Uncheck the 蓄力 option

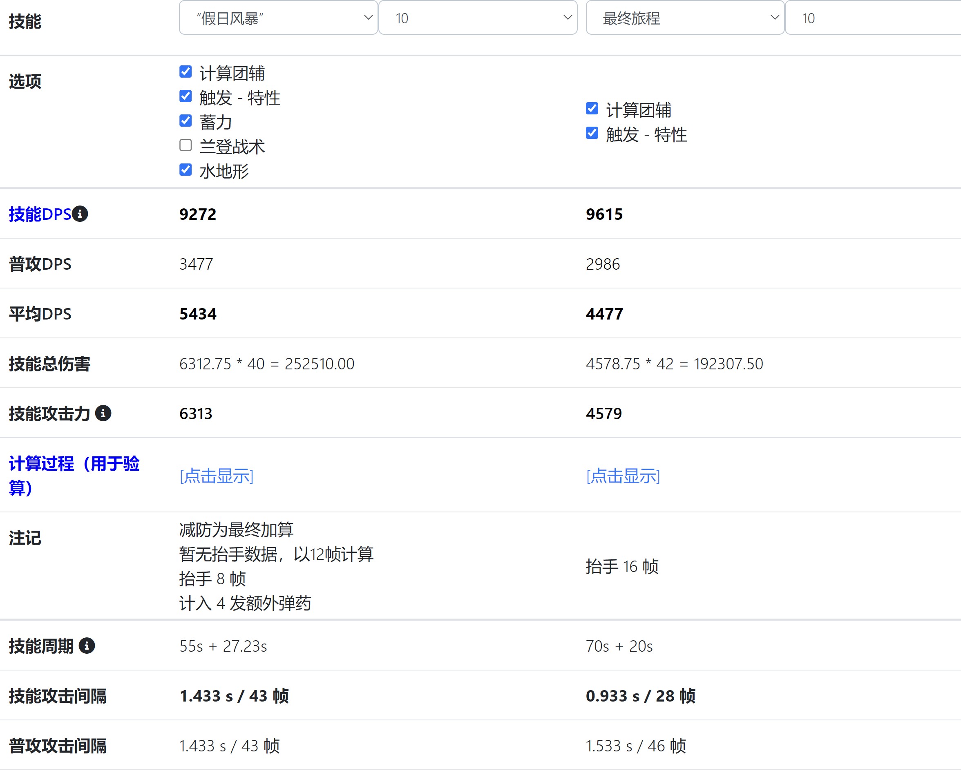pos(185,121)
